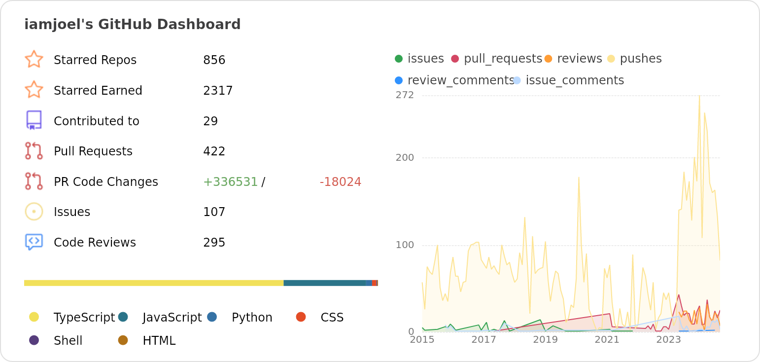
Task: Click the HTML language label
Action: point(159,341)
